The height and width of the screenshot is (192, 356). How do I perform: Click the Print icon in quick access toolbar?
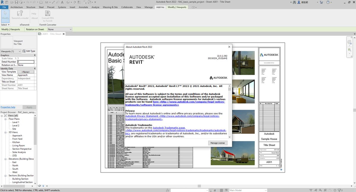click(41, 2)
